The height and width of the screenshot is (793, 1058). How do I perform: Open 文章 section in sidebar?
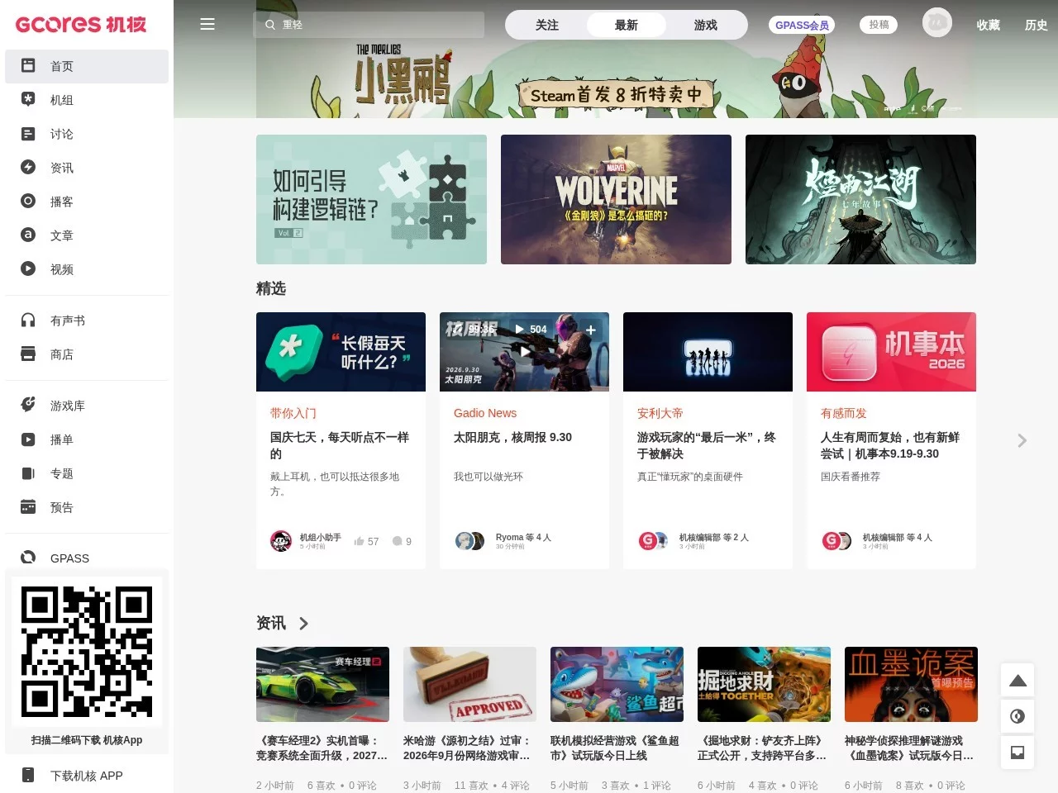tap(87, 235)
